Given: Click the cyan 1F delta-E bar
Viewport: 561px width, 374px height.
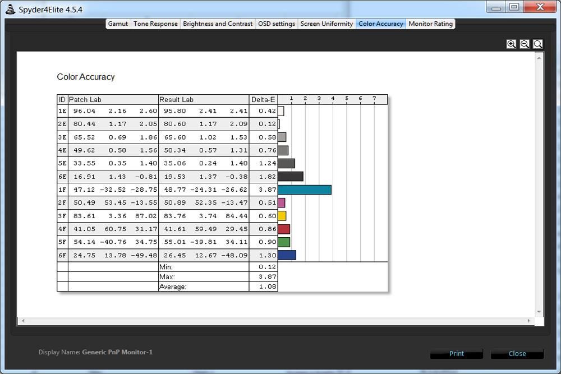Looking at the screenshot, I should click(x=305, y=190).
